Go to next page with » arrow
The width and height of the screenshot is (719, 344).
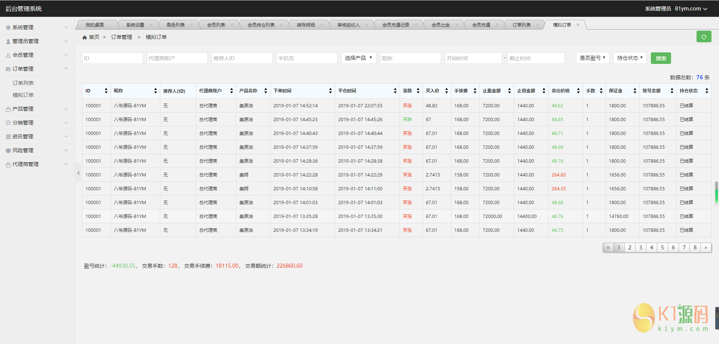[x=706, y=248]
